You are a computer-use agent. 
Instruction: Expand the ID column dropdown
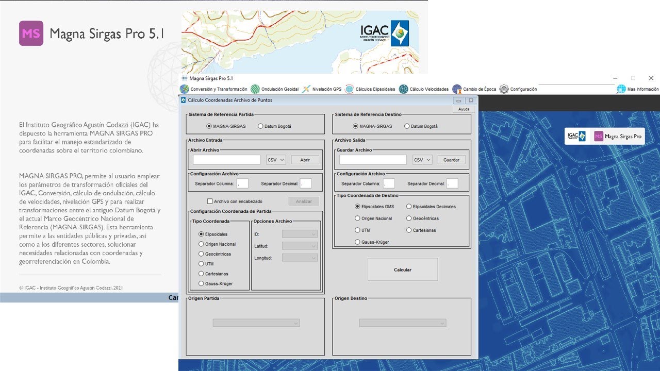tap(300, 234)
